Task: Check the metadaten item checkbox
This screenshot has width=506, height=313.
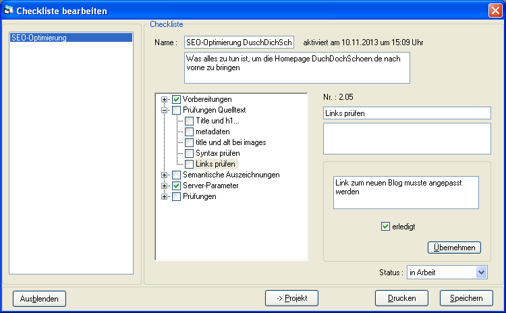Action: click(190, 132)
